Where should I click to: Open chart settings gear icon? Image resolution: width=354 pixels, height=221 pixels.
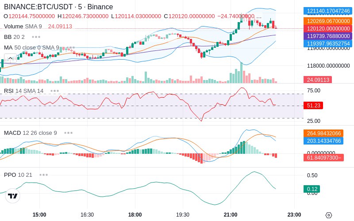coord(329,215)
